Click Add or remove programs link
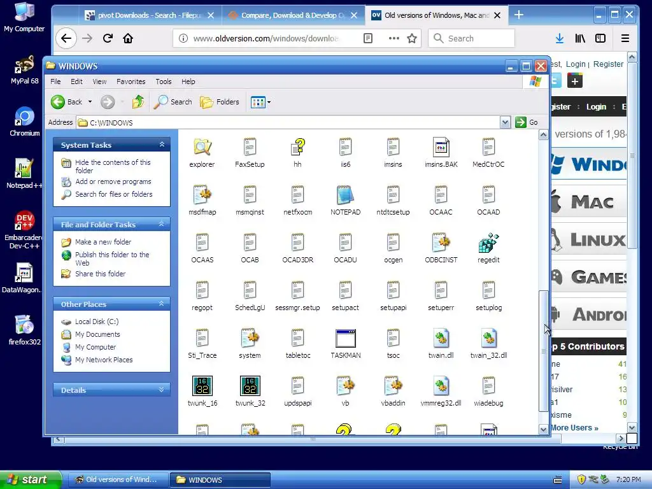 (113, 181)
